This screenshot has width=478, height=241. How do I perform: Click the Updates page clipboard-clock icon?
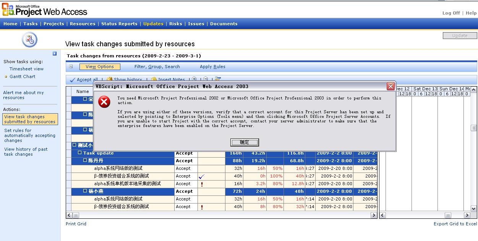(29, 40)
